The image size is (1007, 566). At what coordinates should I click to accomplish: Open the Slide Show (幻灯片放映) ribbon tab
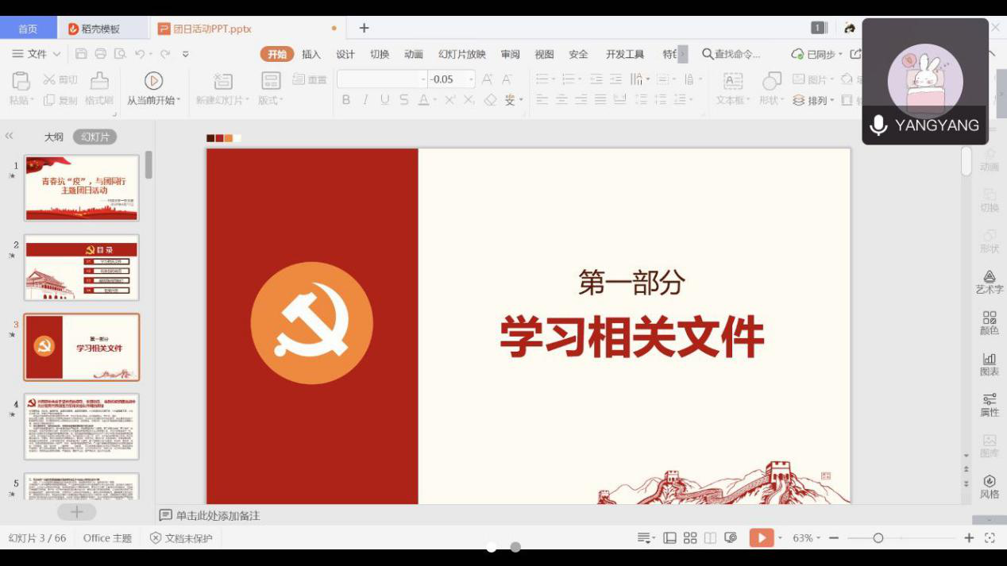pyautogui.click(x=462, y=54)
